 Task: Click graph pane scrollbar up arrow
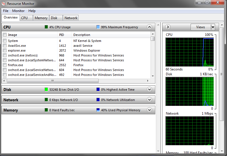[222, 25]
